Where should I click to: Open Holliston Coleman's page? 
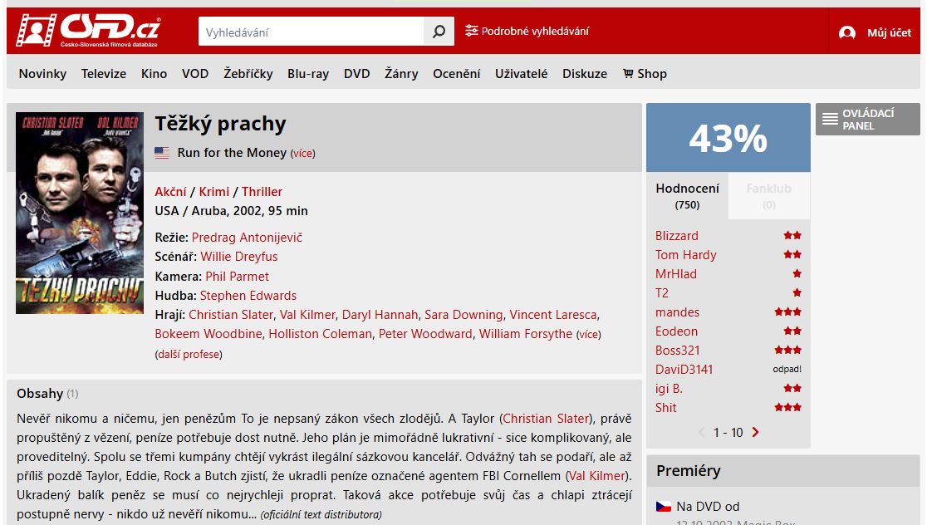coord(320,333)
